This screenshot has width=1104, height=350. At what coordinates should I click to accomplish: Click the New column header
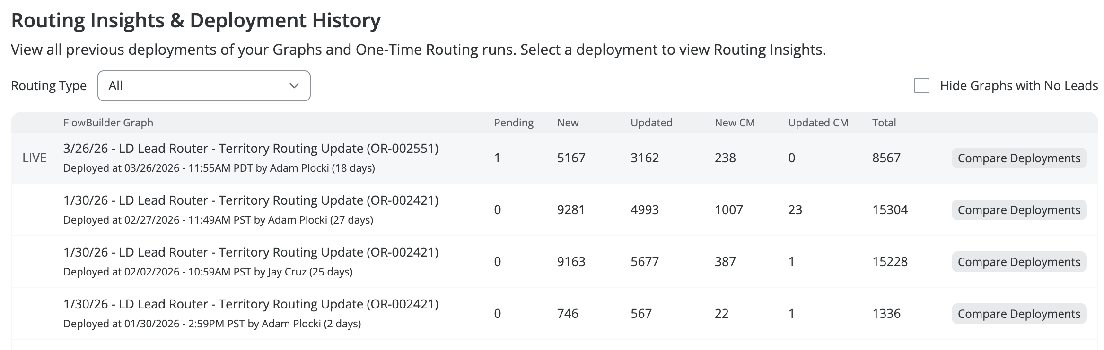click(568, 123)
